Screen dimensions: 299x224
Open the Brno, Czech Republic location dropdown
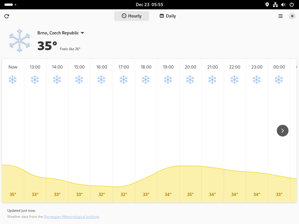pos(61,33)
